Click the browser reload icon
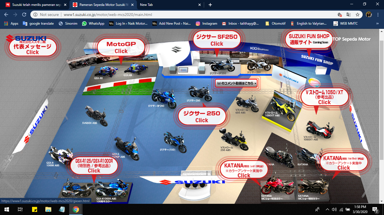 [x=24, y=15]
